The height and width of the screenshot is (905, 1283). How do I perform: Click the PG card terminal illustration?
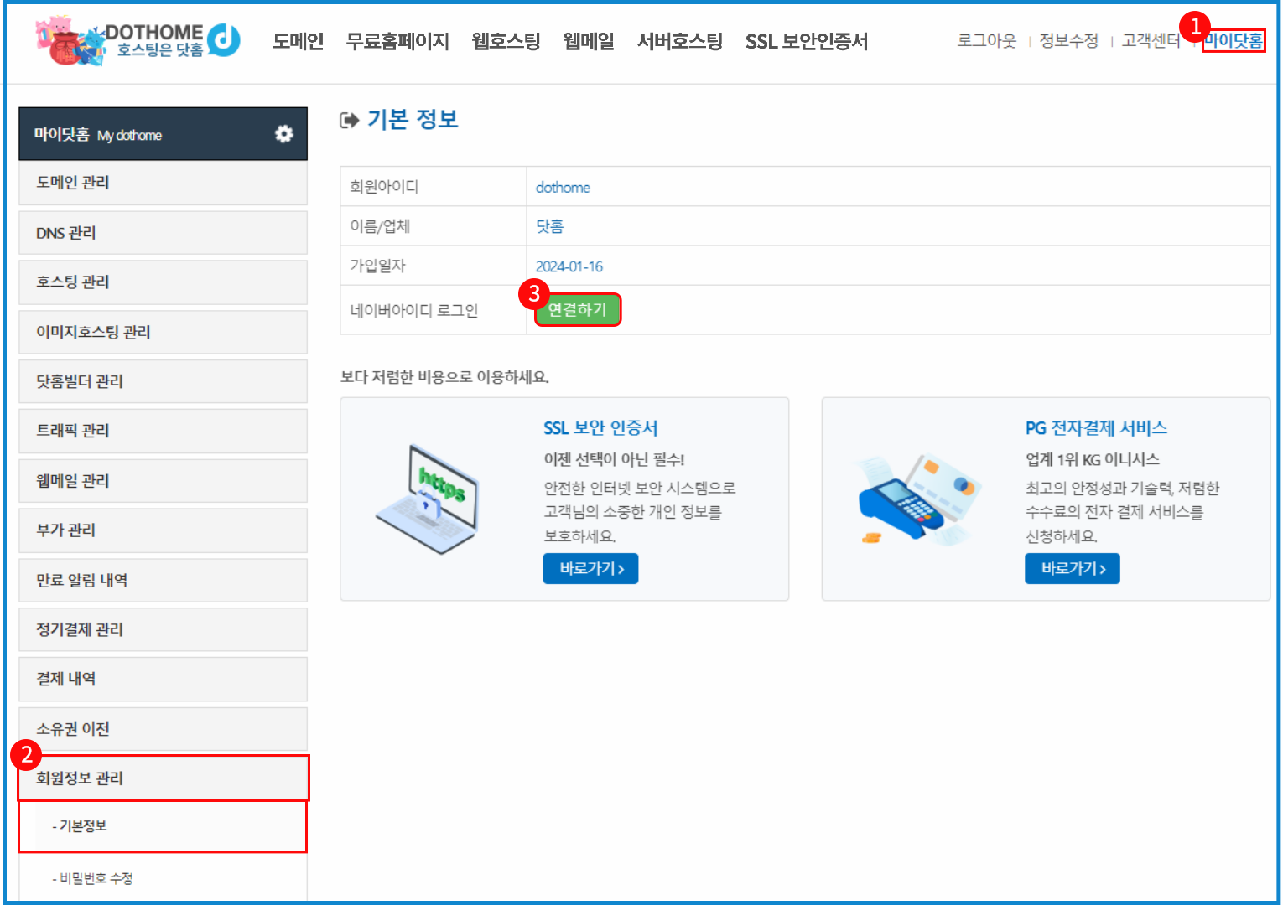tap(915, 499)
